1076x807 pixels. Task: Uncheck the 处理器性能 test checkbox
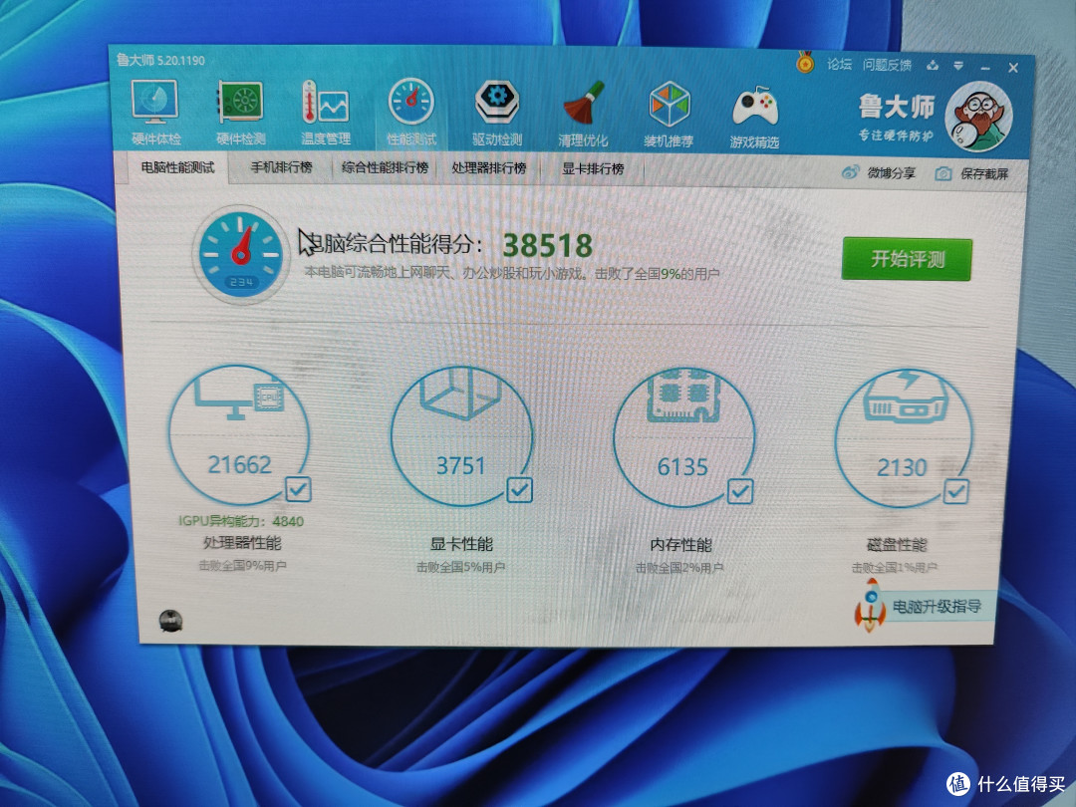tap(299, 489)
